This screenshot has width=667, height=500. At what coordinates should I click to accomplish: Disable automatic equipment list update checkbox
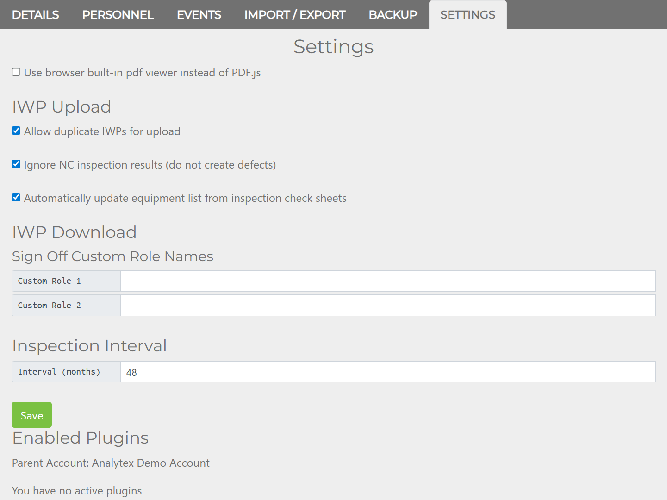pyautogui.click(x=16, y=197)
